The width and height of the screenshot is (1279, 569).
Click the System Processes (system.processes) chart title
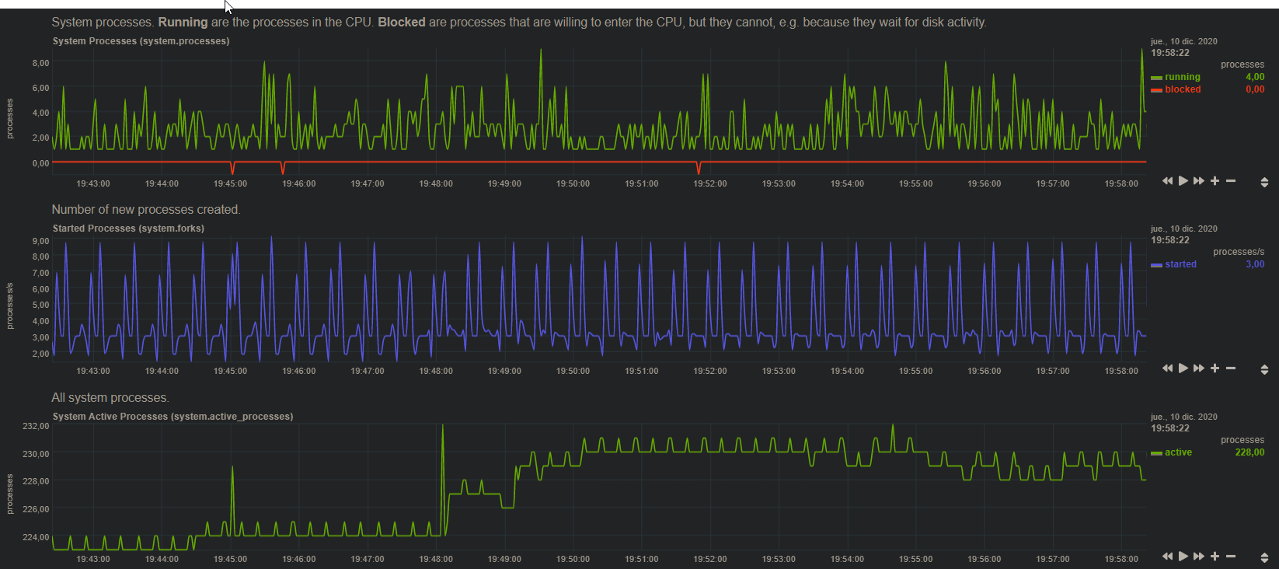141,41
